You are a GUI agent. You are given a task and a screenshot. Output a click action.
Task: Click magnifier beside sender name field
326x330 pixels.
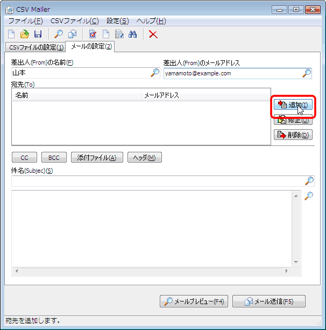pos(155,73)
